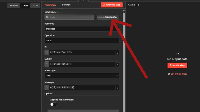The image size is (200, 112).
Task: Click the fx icon of the Subject field
Action: pyautogui.click(x=47, y=64)
